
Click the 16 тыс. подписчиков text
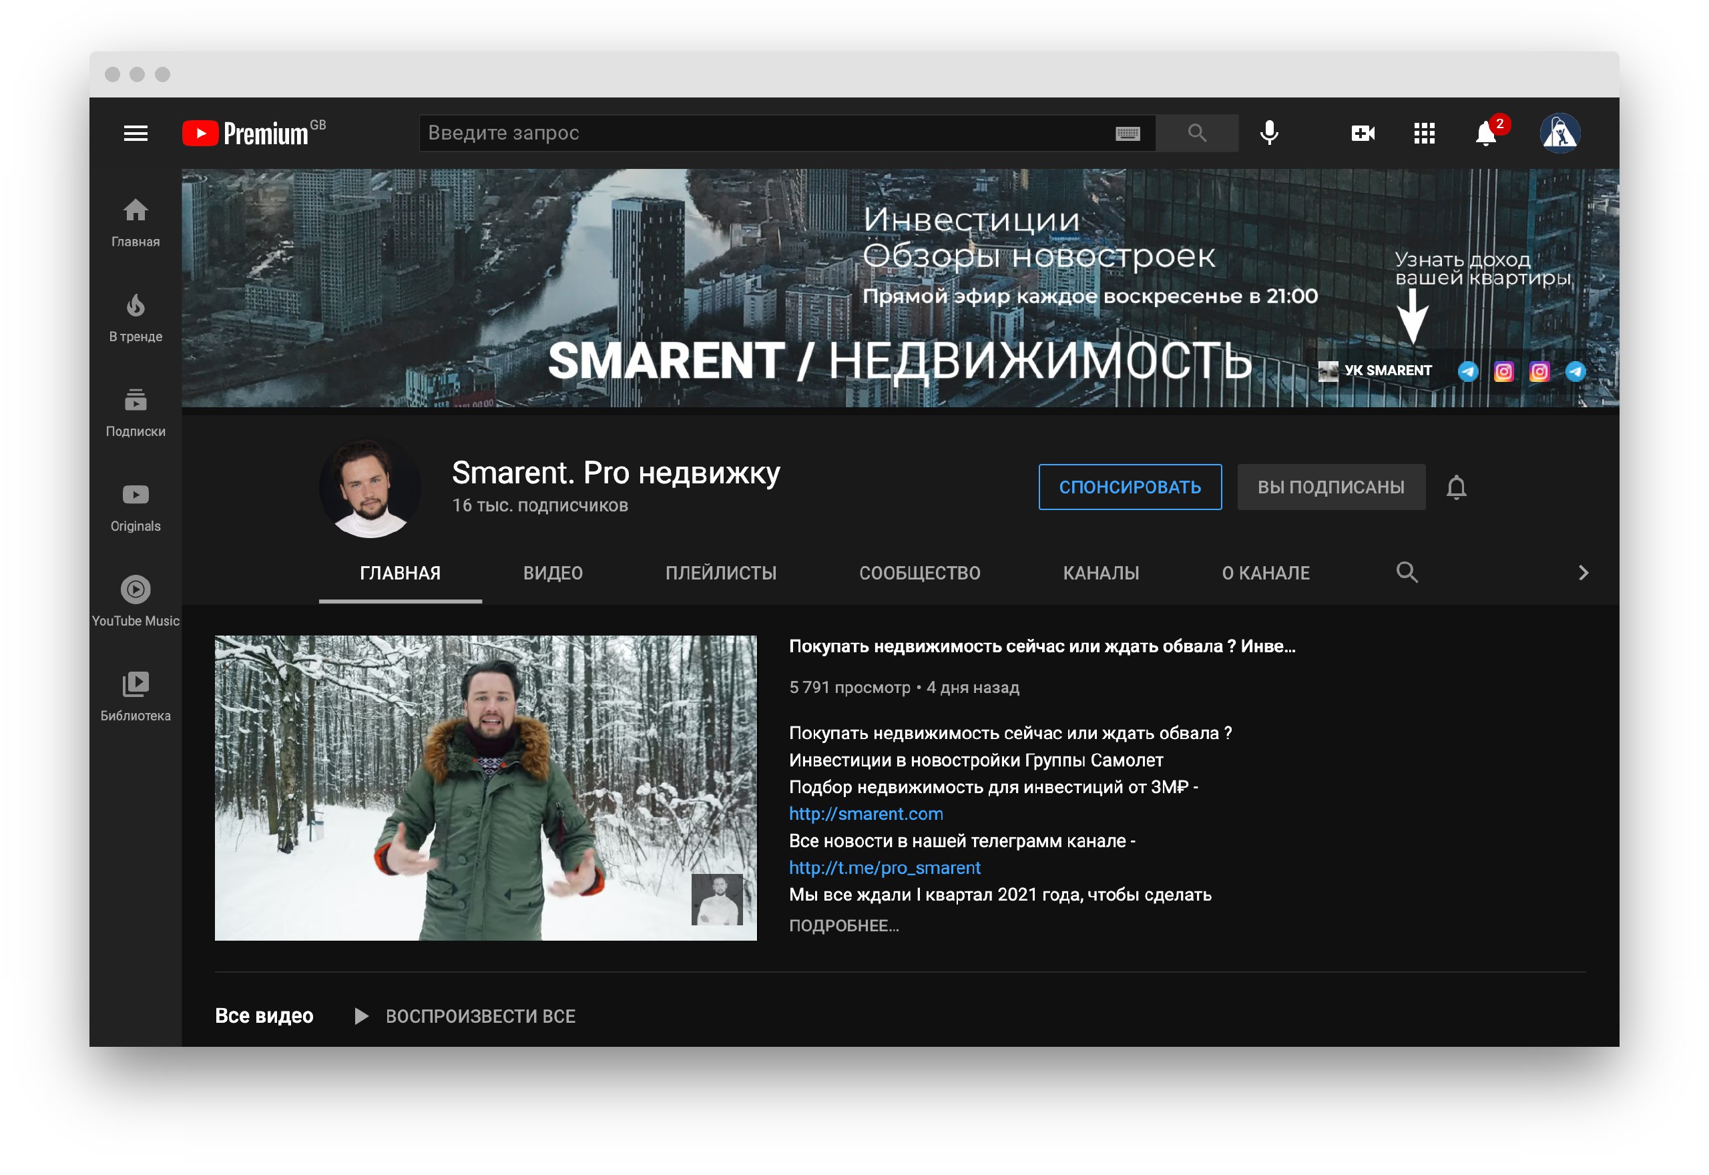[539, 505]
